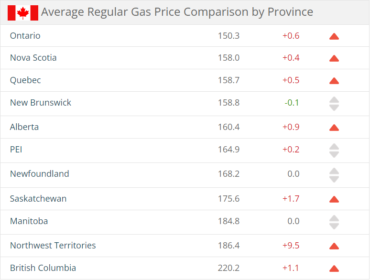Open the Northwest Territories row link

[53, 246]
